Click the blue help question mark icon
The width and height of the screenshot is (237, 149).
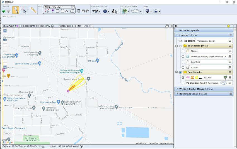click(x=156, y=11)
